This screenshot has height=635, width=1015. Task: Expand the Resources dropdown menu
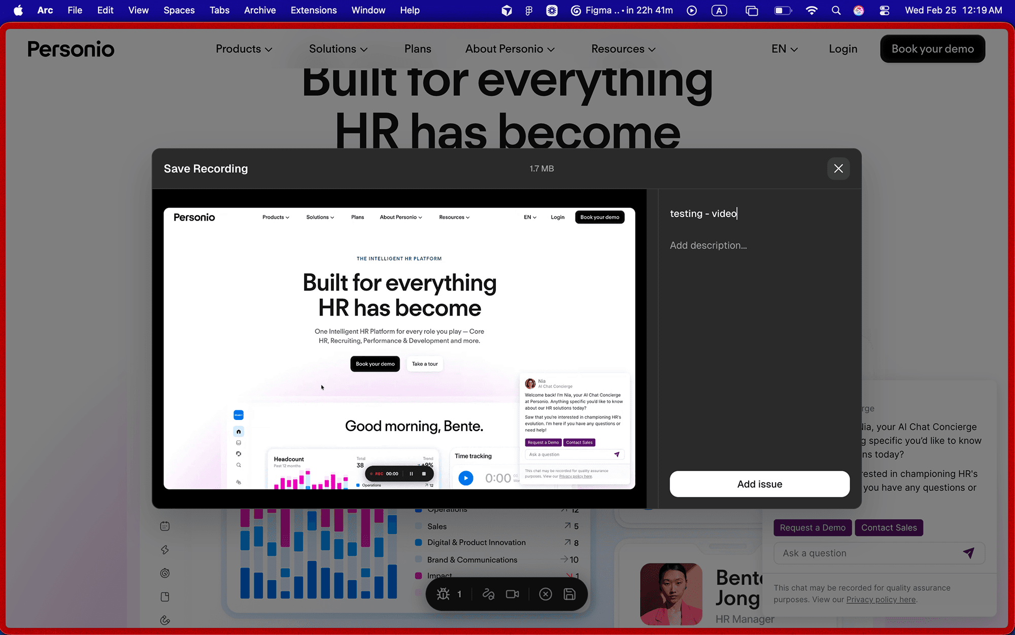623,49
